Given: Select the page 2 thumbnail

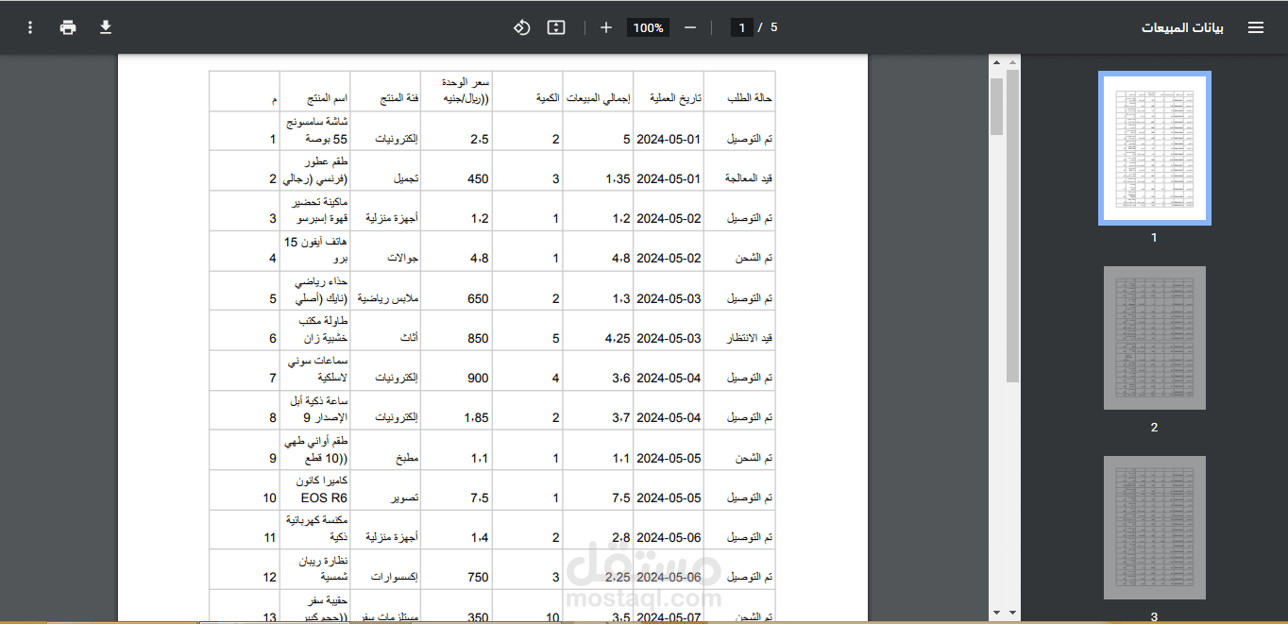Looking at the screenshot, I should 1153,338.
